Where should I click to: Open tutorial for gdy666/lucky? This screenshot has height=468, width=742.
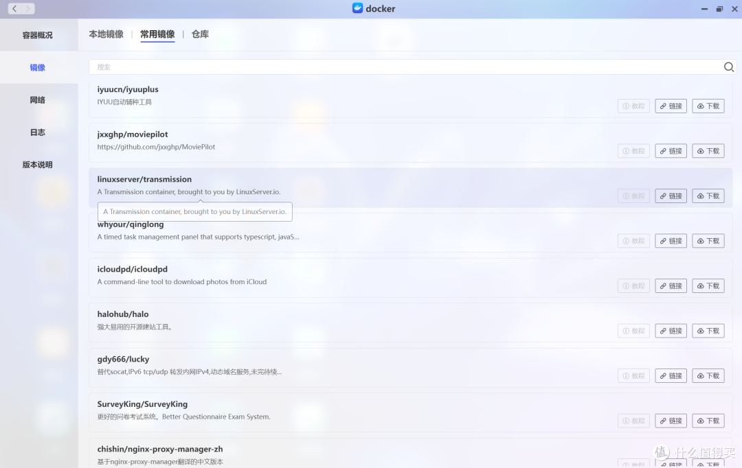tap(633, 375)
